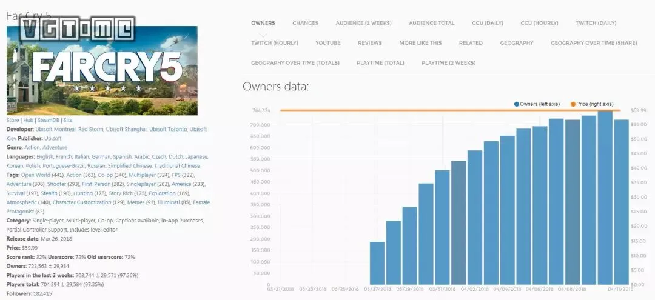The width and height of the screenshot is (655, 300).
Task: Open Audience (2 Weeks) tab
Action: tap(363, 23)
